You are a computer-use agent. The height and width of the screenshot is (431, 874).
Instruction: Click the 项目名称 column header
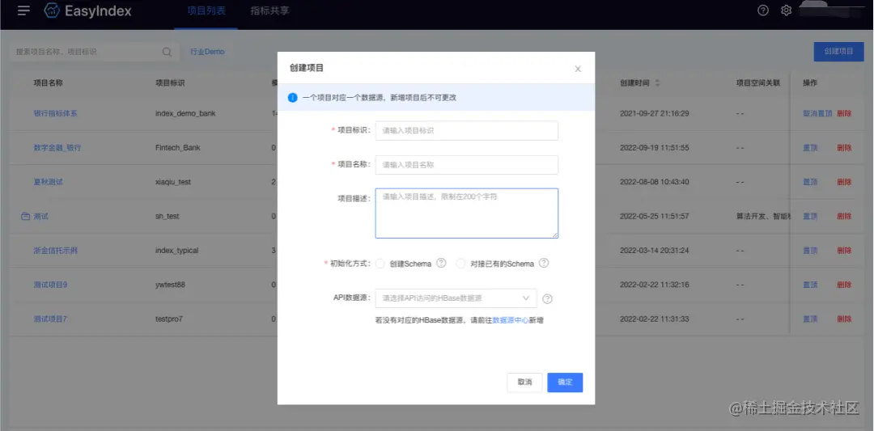click(48, 83)
